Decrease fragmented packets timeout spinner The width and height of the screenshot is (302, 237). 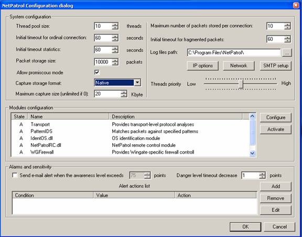click(x=287, y=41)
